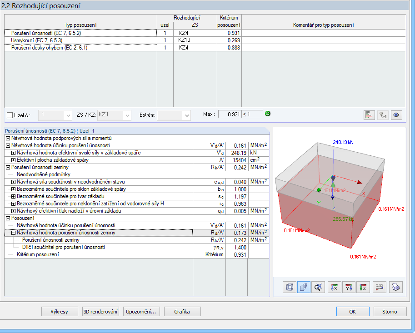Collapse Návrhová hodnota účinku porušení únosnosti section
The height and width of the screenshot is (333, 415).
8,145
